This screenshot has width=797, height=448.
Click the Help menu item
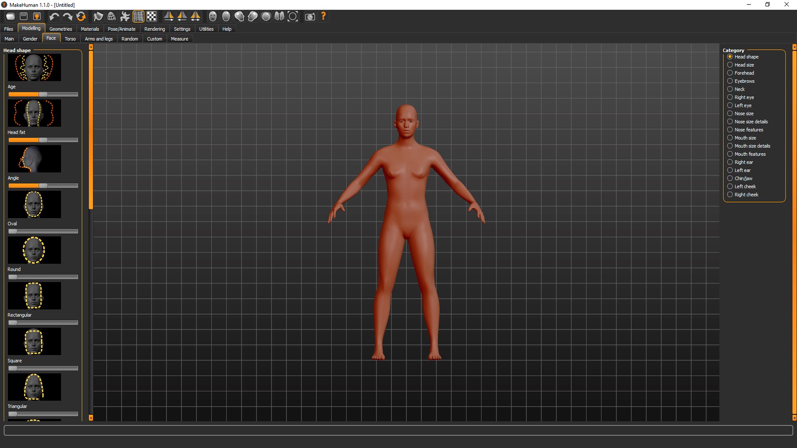pos(226,29)
